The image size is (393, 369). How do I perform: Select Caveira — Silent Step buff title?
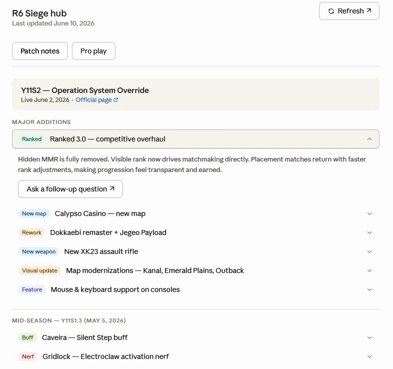85,337
